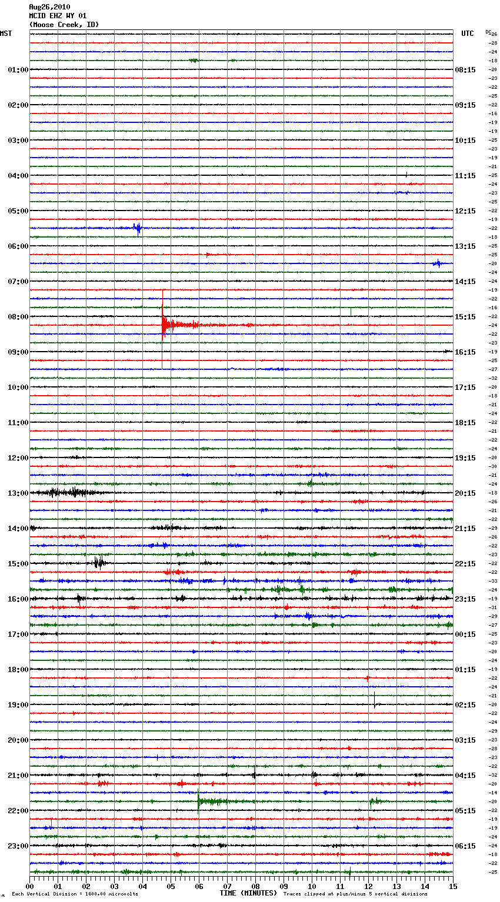The image size is (500, 902).
Task: Select the 11:00 MST row label
Action: coord(18,423)
